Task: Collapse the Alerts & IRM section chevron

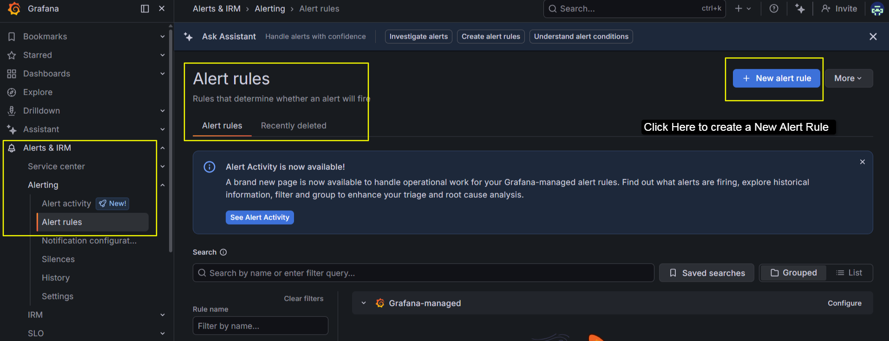Action: pyautogui.click(x=163, y=148)
